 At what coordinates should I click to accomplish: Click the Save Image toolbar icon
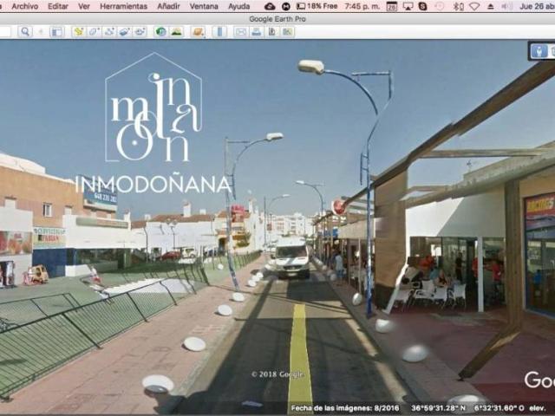pyautogui.click(x=271, y=32)
